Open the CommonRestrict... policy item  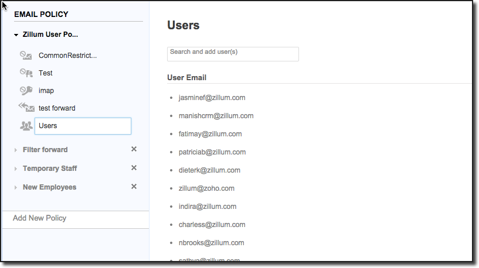point(67,56)
